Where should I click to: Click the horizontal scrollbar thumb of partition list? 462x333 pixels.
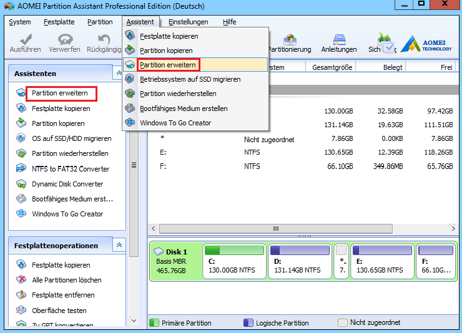tap(276, 229)
